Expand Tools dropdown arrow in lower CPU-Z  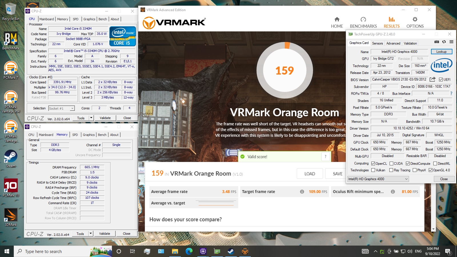91,234
